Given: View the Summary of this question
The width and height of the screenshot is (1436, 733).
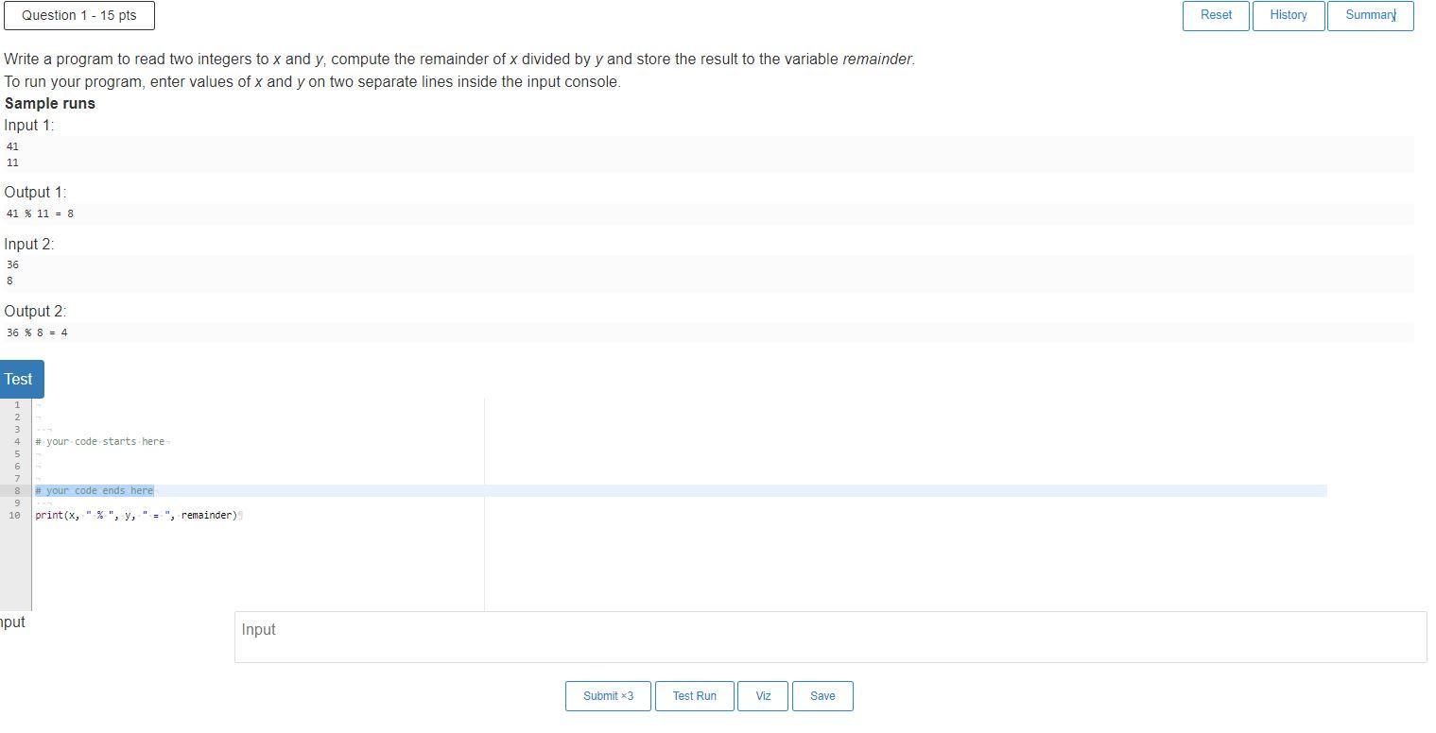Looking at the screenshot, I should (1369, 15).
